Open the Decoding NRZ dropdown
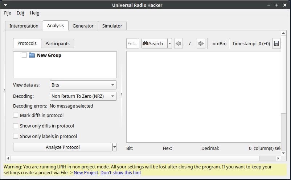This screenshot has width=291, height=180. [x=83, y=96]
